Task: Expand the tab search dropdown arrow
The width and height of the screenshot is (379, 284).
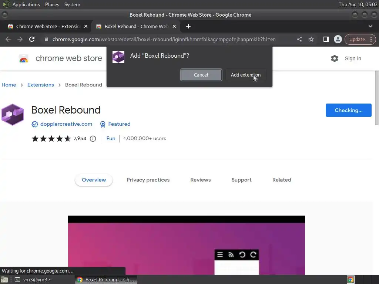Action: (370, 26)
